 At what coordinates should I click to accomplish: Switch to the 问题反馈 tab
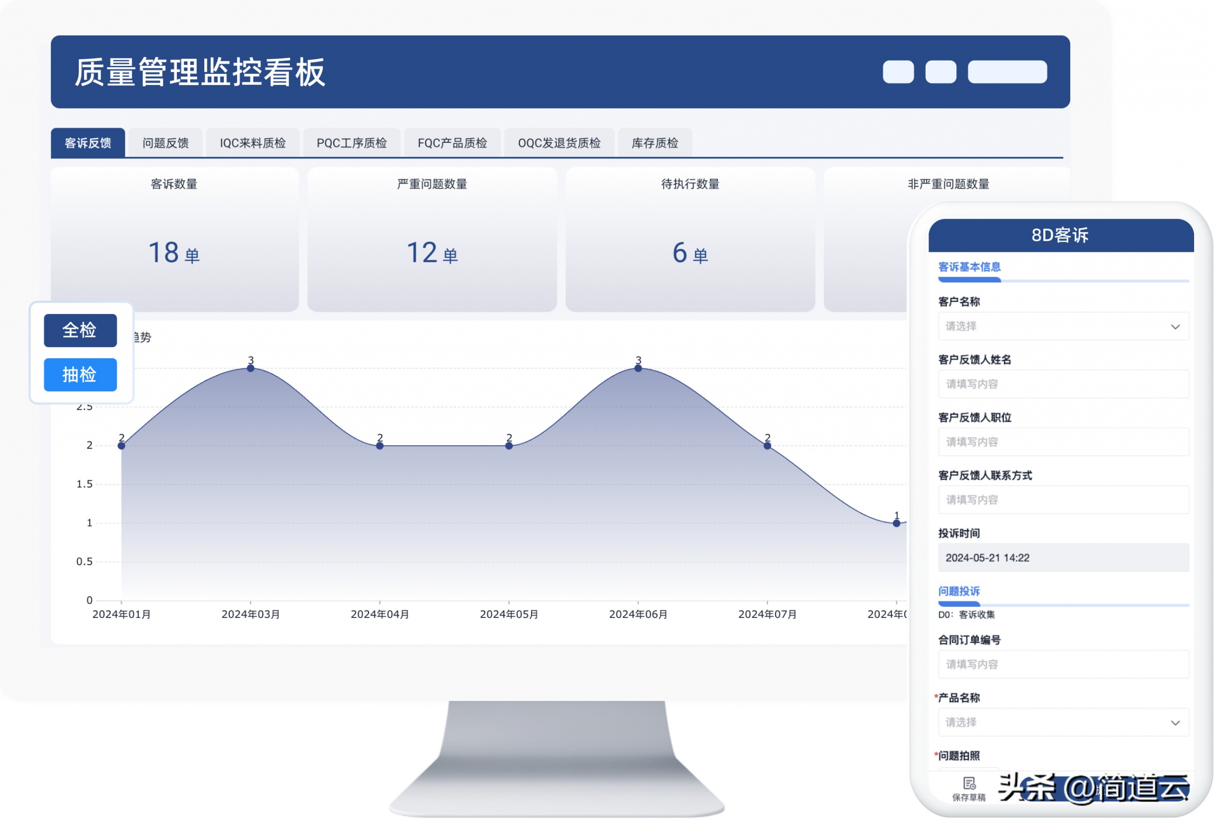(x=166, y=143)
